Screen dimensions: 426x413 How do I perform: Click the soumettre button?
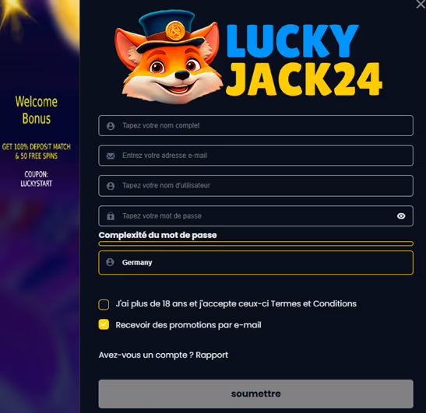255,394
